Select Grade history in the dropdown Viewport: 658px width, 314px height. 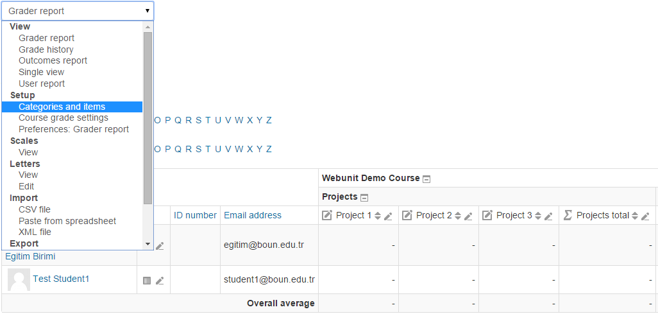click(x=46, y=49)
